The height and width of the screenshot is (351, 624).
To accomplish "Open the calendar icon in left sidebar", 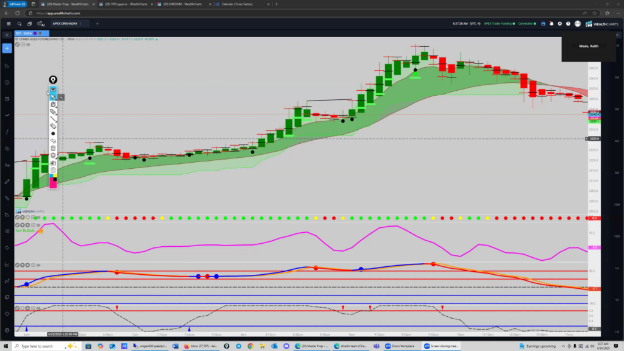I will point(7,99).
